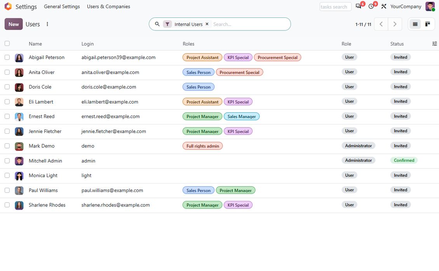This screenshot has width=439, height=271.
Task: Select Monica Light's row checkbox
Action: point(7,175)
